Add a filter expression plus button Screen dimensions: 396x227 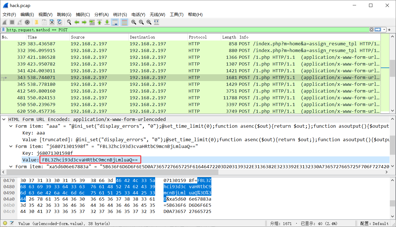[x=390, y=30]
